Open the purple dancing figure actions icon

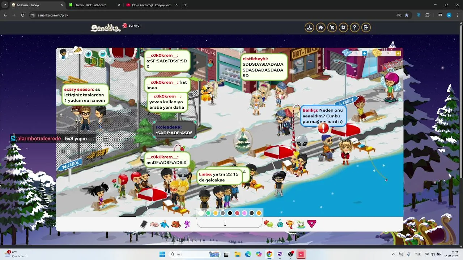pyautogui.click(x=187, y=224)
